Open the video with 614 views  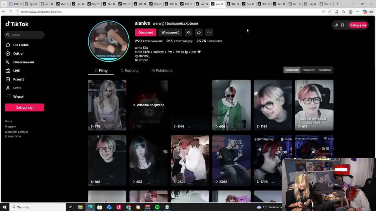coord(314,105)
